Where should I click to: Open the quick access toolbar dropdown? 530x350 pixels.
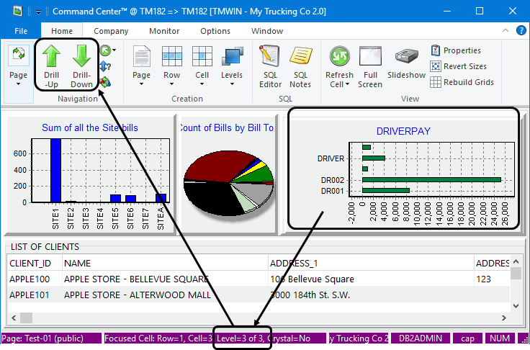(x=39, y=12)
